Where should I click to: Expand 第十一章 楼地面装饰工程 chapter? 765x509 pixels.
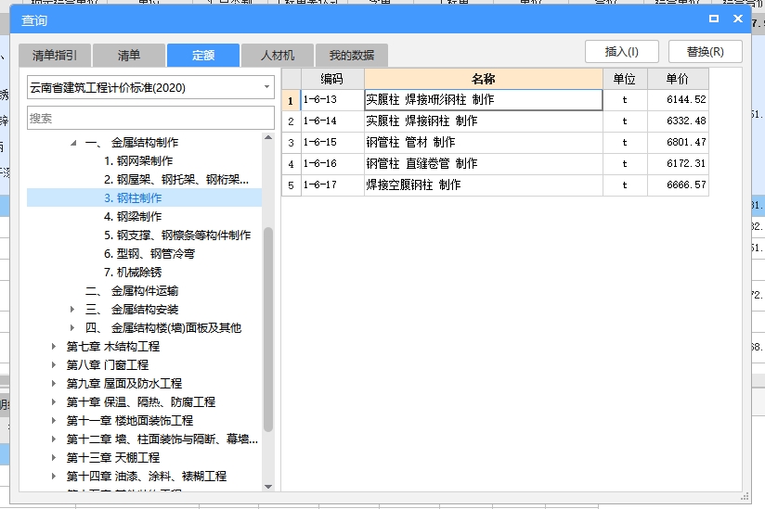[54, 420]
